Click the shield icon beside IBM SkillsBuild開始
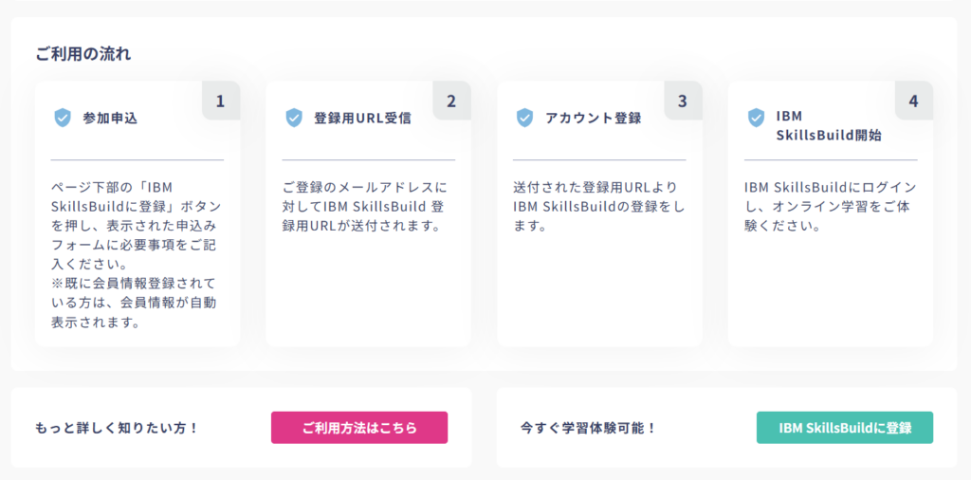The height and width of the screenshot is (480, 971). (756, 118)
